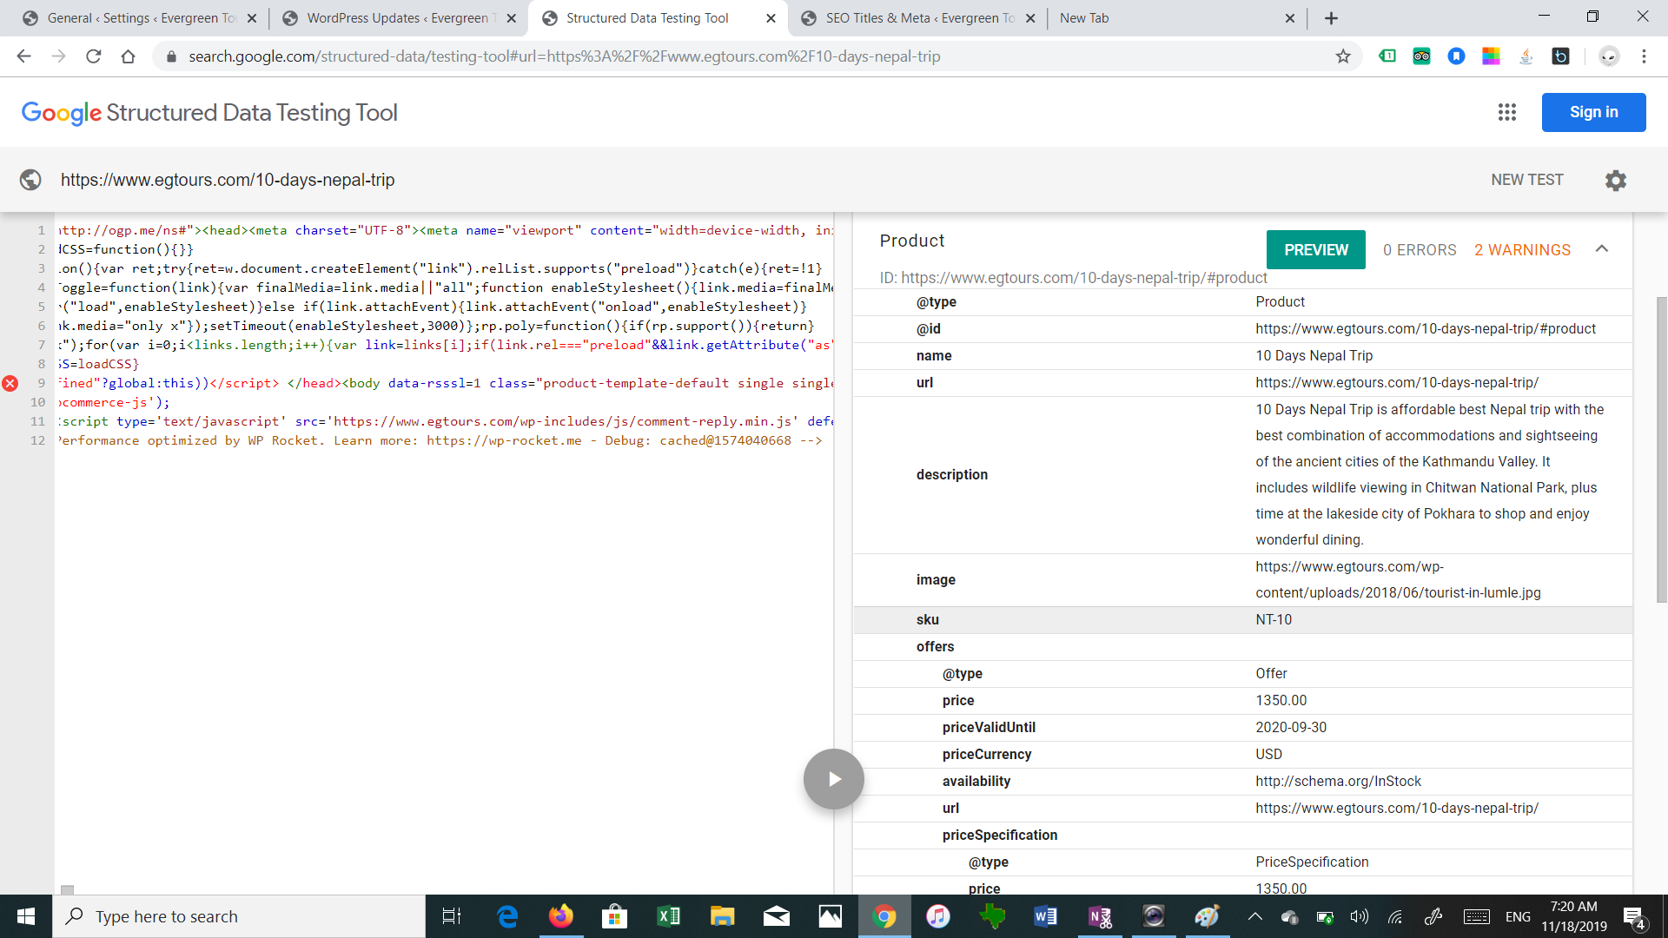Click the image URL value
The width and height of the screenshot is (1668, 938).
pos(1398,580)
